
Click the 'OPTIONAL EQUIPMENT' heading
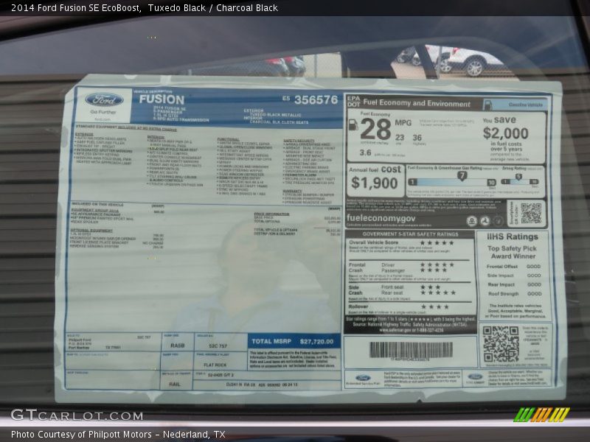pyautogui.click(x=91, y=231)
